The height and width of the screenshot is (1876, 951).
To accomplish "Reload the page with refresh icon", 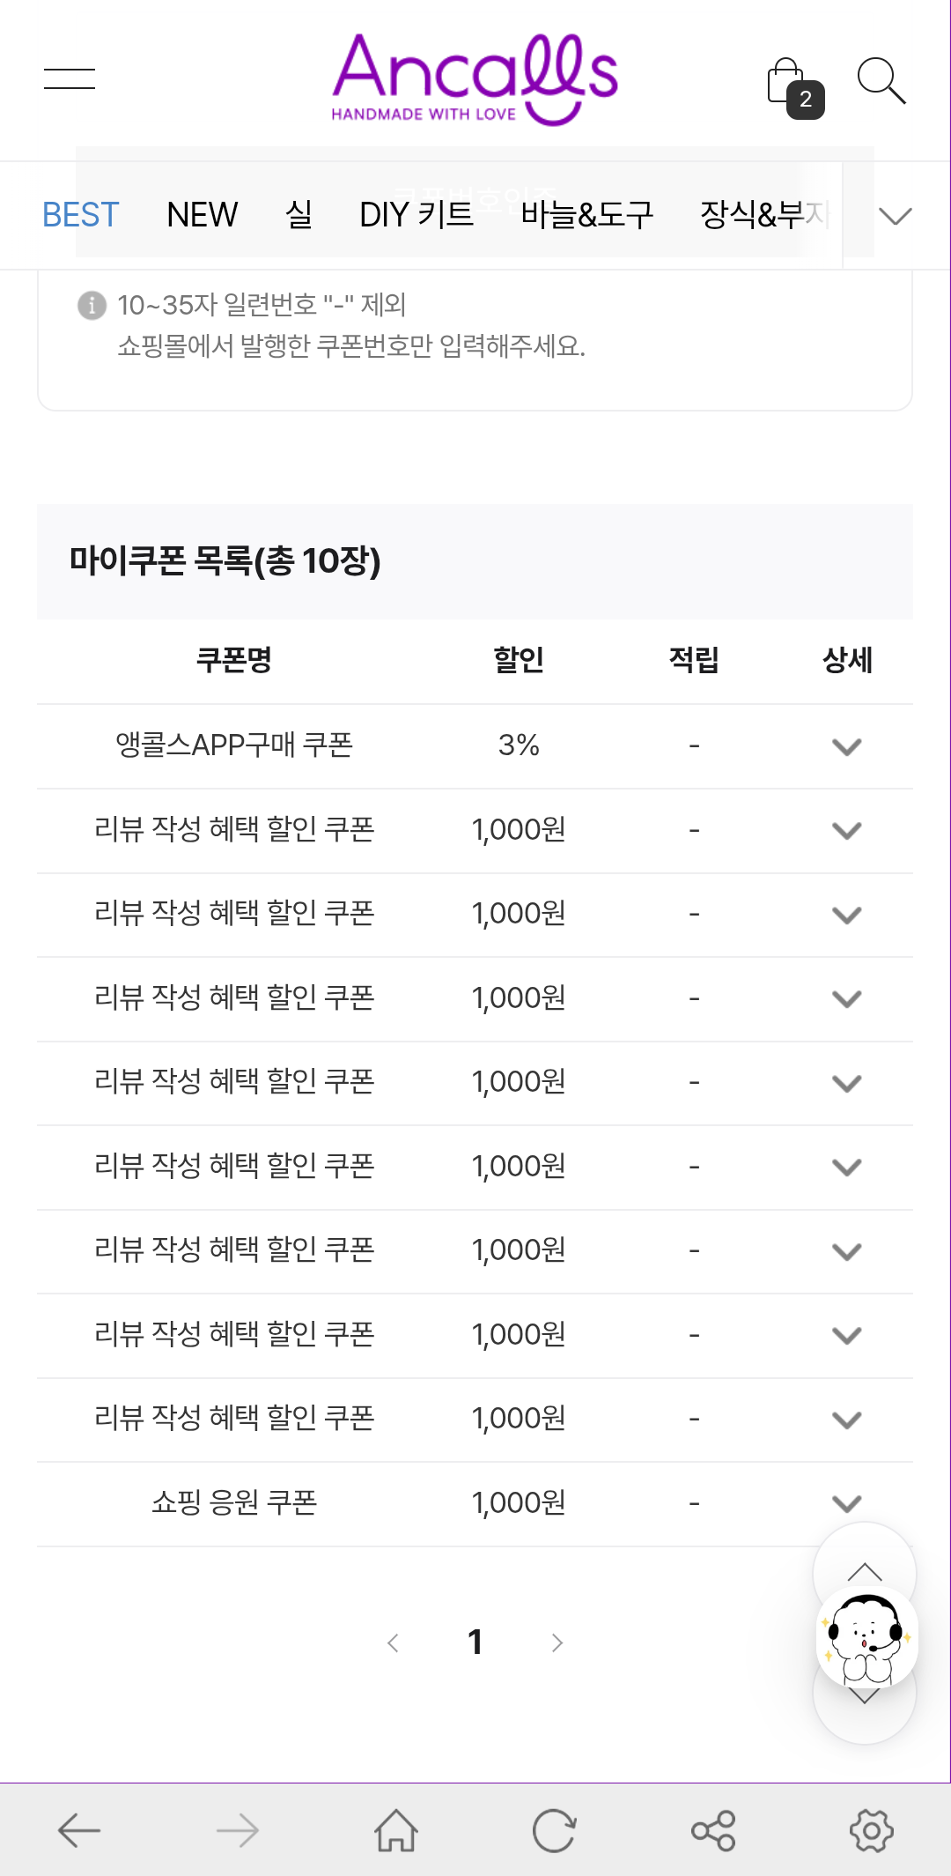I will tap(555, 1831).
